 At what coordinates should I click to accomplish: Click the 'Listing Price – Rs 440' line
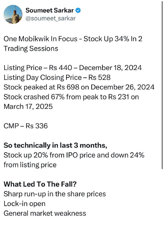[x=73, y=68]
